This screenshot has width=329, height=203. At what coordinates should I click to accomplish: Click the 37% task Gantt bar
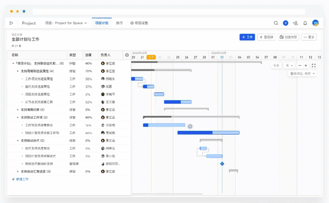[148, 86]
